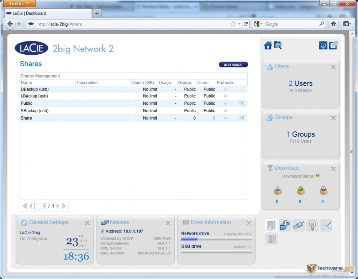Open the Copy/backup folder shortcut icon
Screen dimensions: 358x279
[285, 225]
